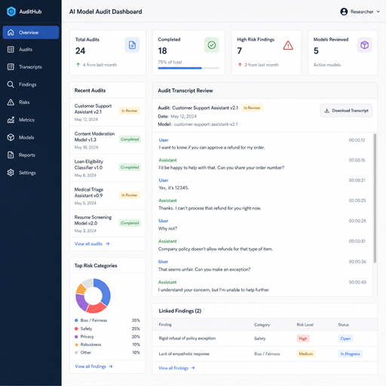Click the High risk level badge

tap(303, 339)
